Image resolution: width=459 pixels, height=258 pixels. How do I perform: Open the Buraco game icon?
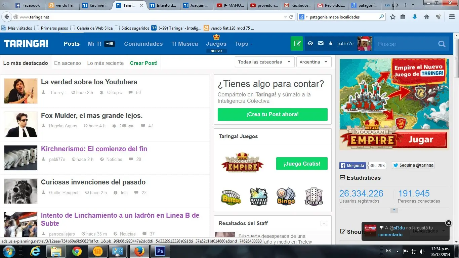(x=231, y=197)
